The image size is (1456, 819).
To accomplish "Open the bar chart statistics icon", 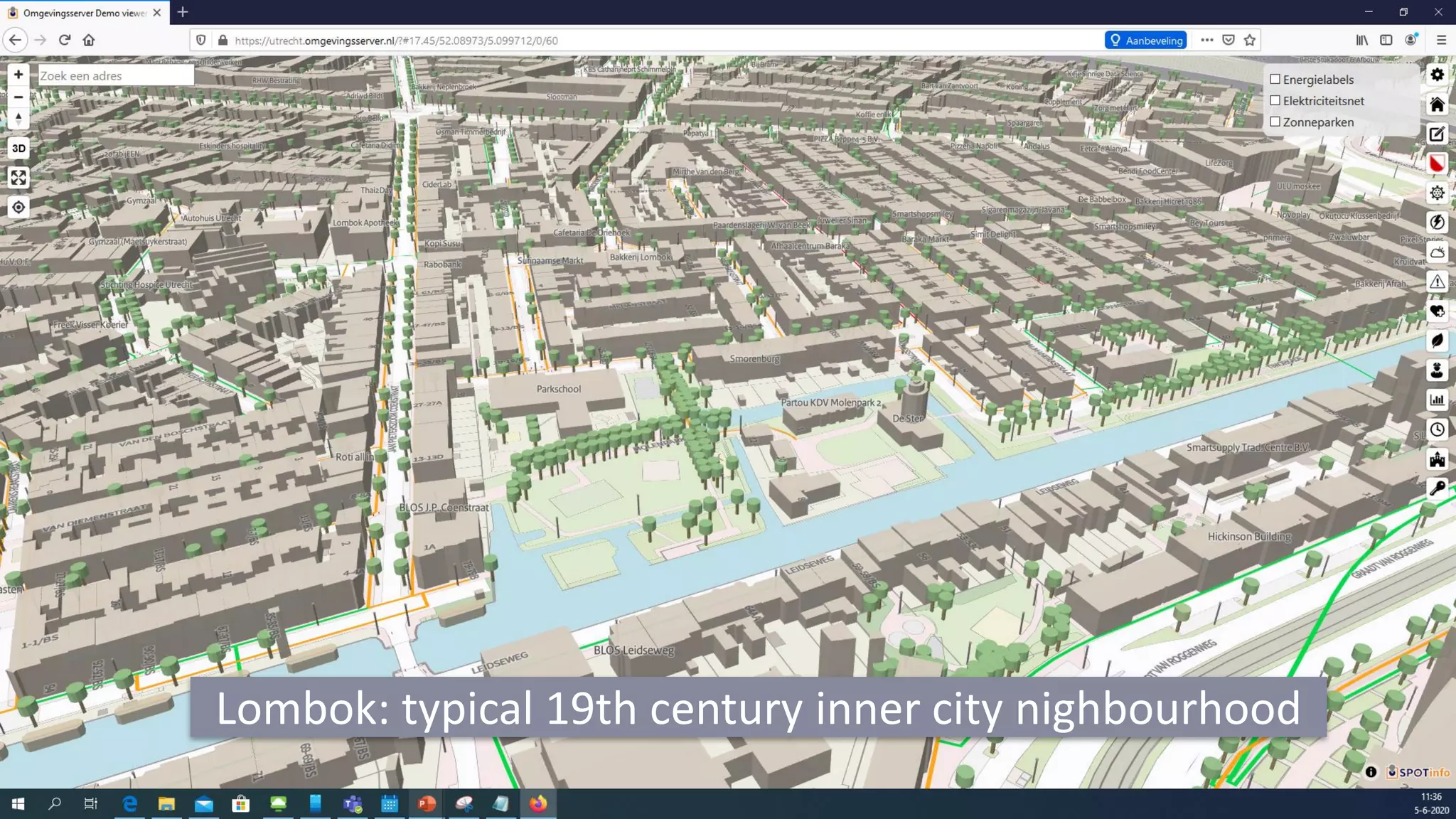I will point(1437,400).
